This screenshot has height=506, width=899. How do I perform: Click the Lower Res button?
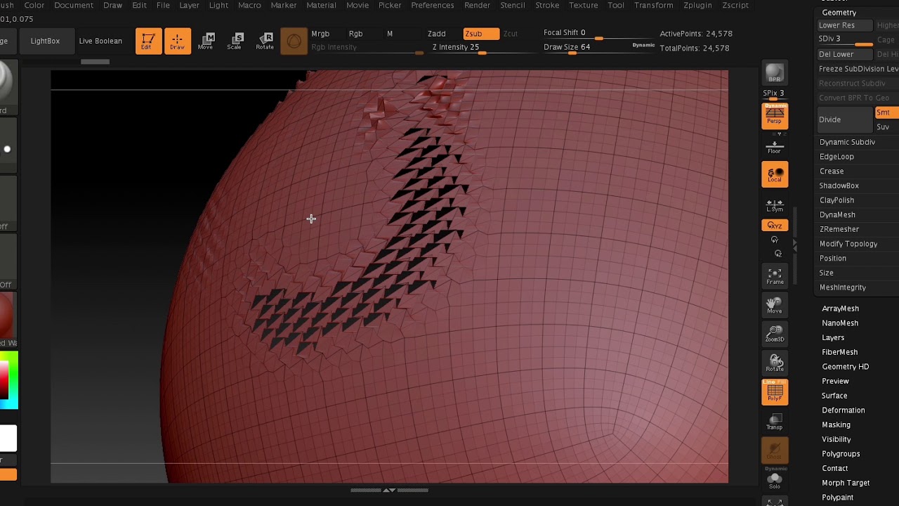[845, 25]
